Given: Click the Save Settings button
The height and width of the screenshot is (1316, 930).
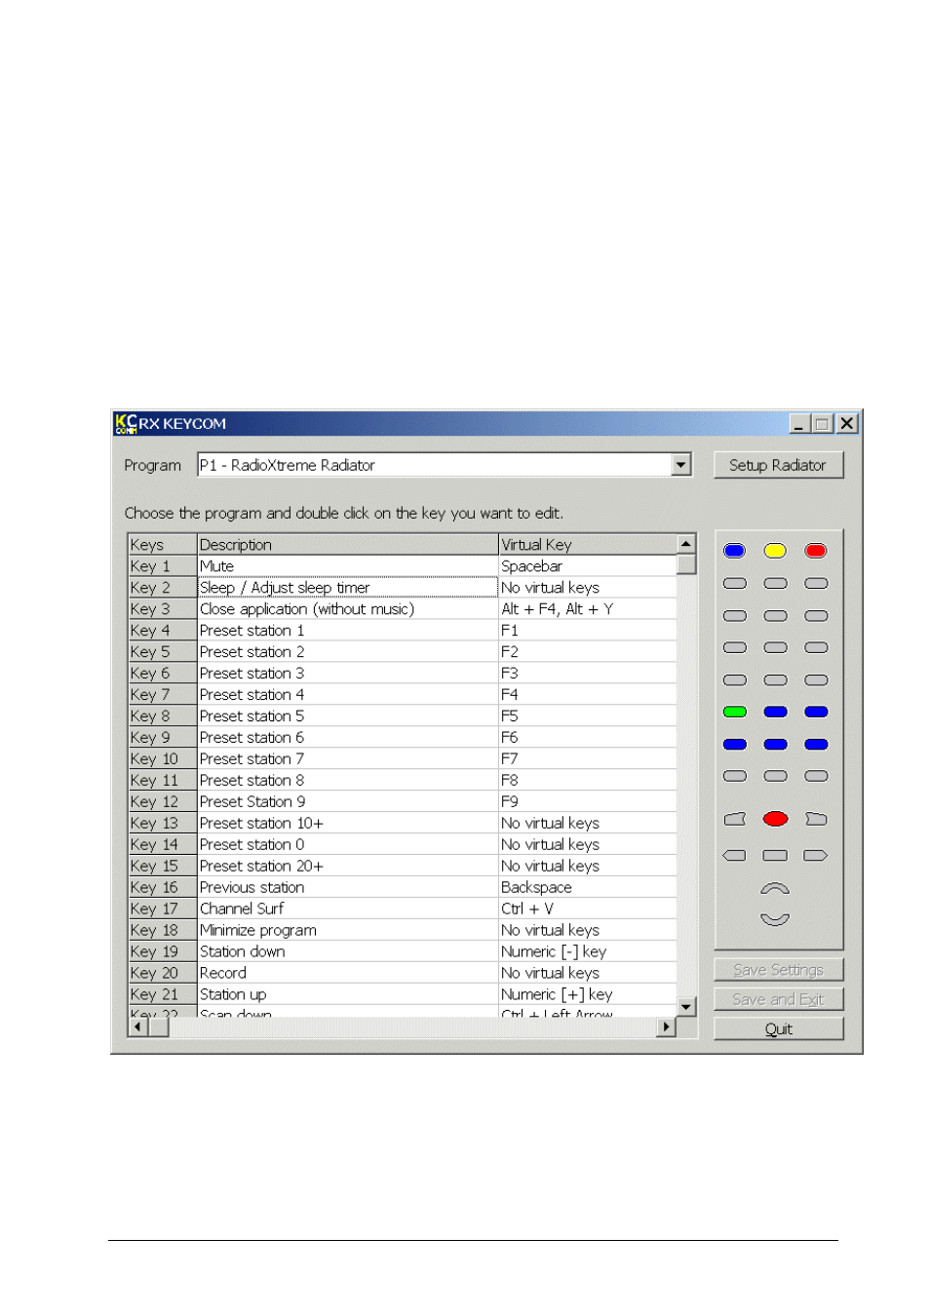Looking at the screenshot, I should [x=778, y=970].
